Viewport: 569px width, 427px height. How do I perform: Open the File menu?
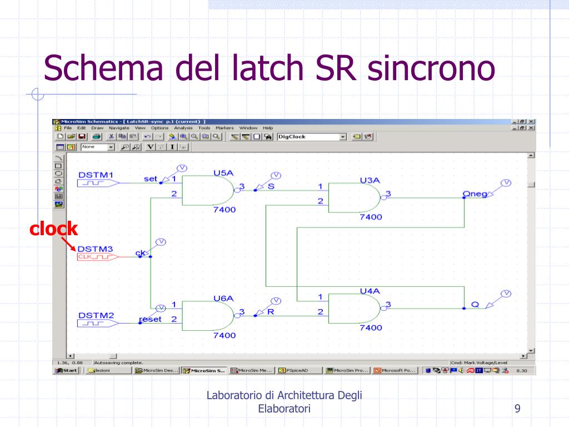tap(68, 128)
